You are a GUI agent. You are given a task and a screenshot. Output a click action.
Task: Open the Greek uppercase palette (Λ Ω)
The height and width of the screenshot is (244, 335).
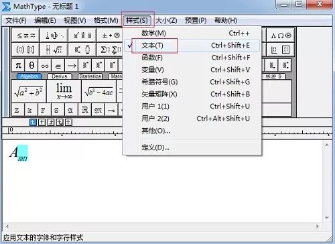281,36
